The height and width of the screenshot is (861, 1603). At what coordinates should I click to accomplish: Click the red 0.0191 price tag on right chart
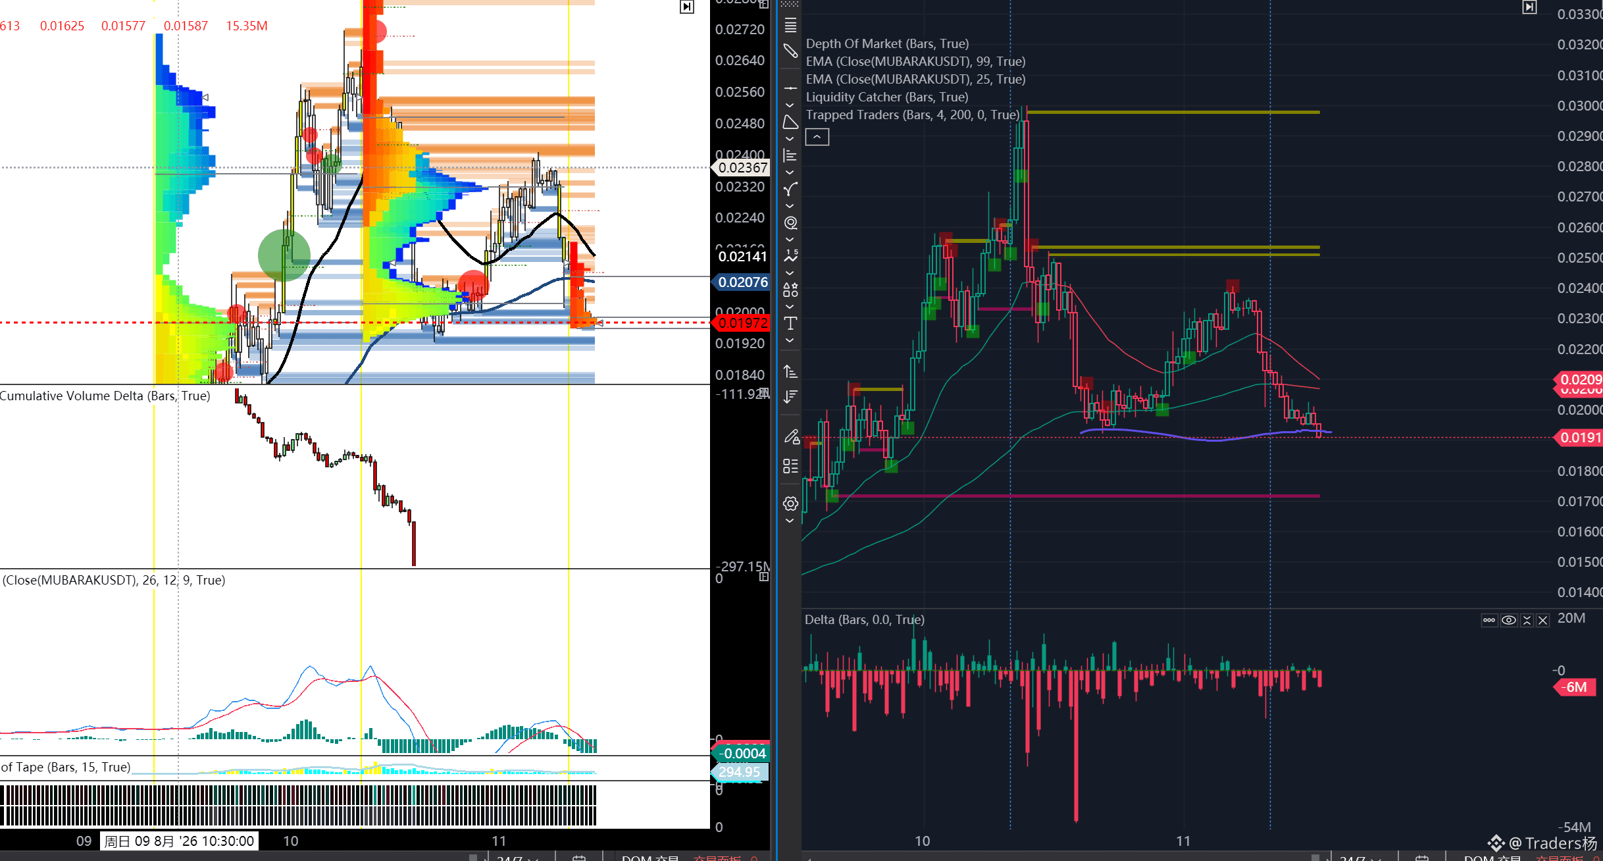coord(1579,438)
